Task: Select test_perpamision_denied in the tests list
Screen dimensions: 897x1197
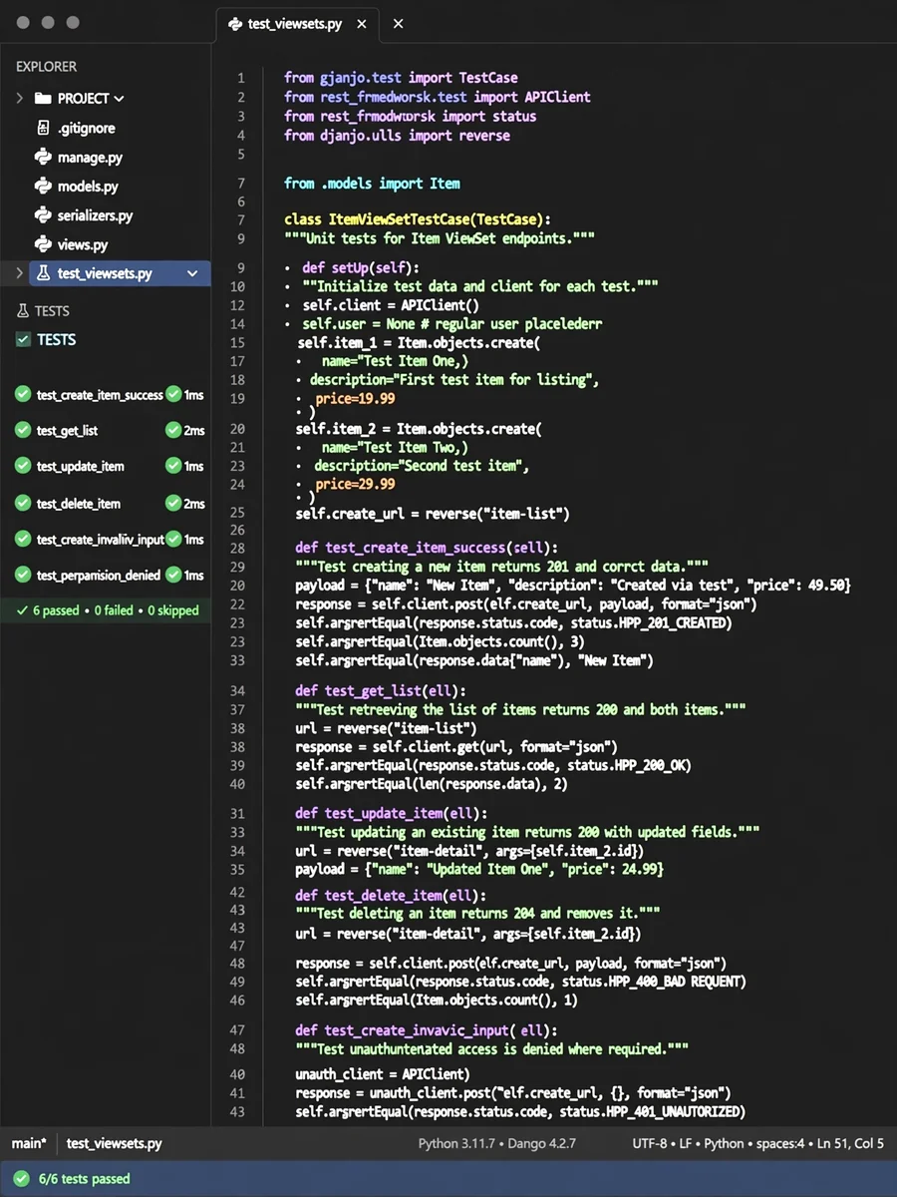Action: (100, 576)
